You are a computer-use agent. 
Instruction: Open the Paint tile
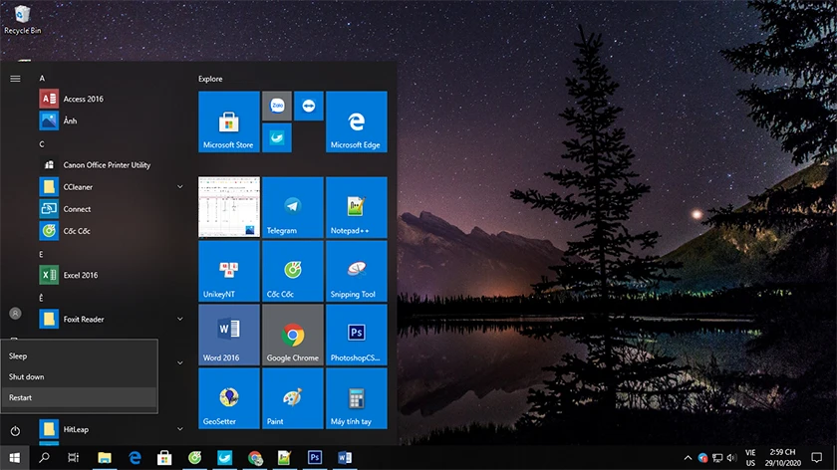[x=293, y=398]
